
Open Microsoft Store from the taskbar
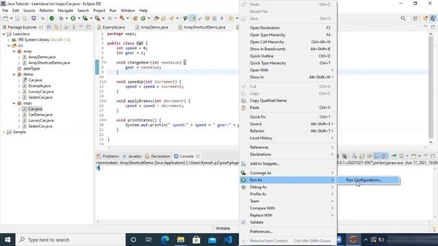point(196,240)
